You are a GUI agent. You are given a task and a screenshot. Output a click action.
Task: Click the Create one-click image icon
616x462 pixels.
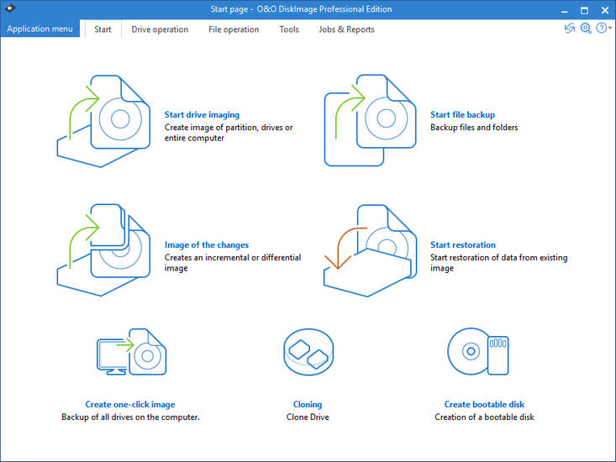pos(130,352)
